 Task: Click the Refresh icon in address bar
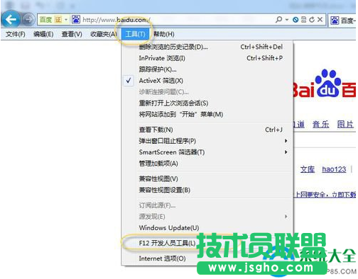pos(312,20)
